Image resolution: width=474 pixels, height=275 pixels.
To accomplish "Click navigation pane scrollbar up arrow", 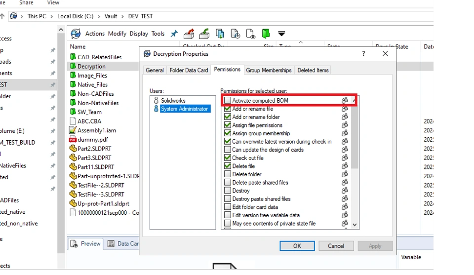I will (61, 30).
